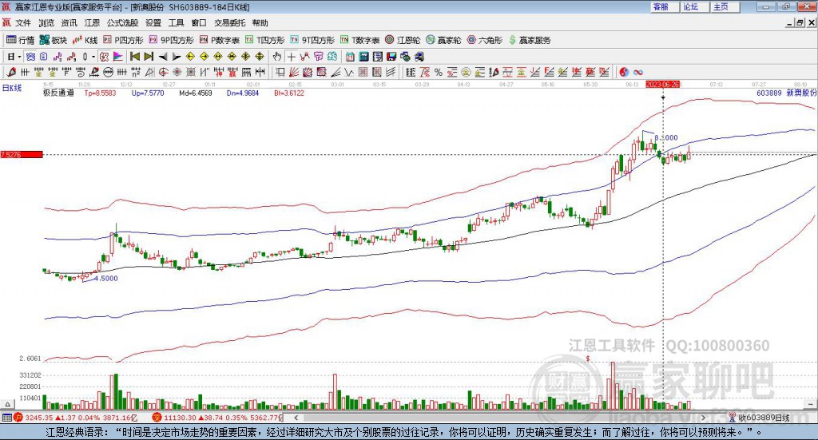Click the 主页 homepage button
This screenshot has width=818, height=440.
tap(725, 6)
